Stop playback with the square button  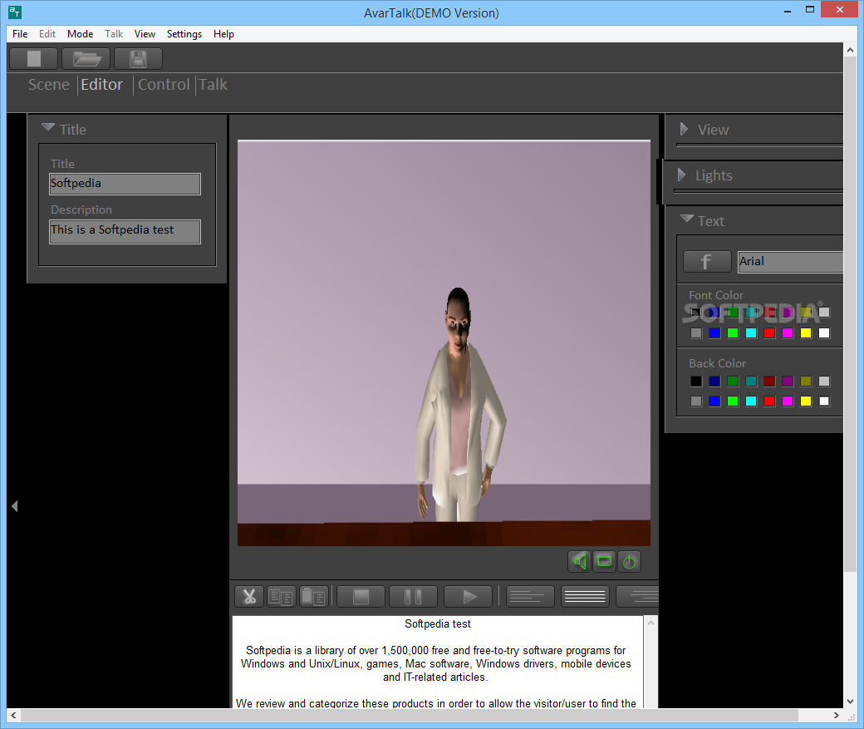tap(361, 596)
